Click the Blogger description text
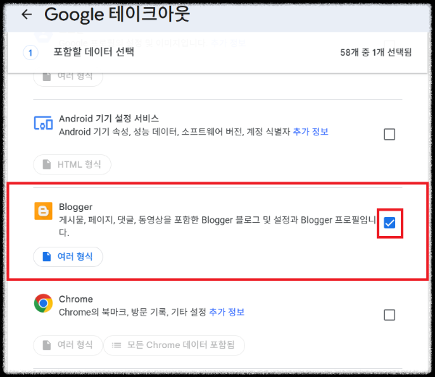 click(217, 226)
